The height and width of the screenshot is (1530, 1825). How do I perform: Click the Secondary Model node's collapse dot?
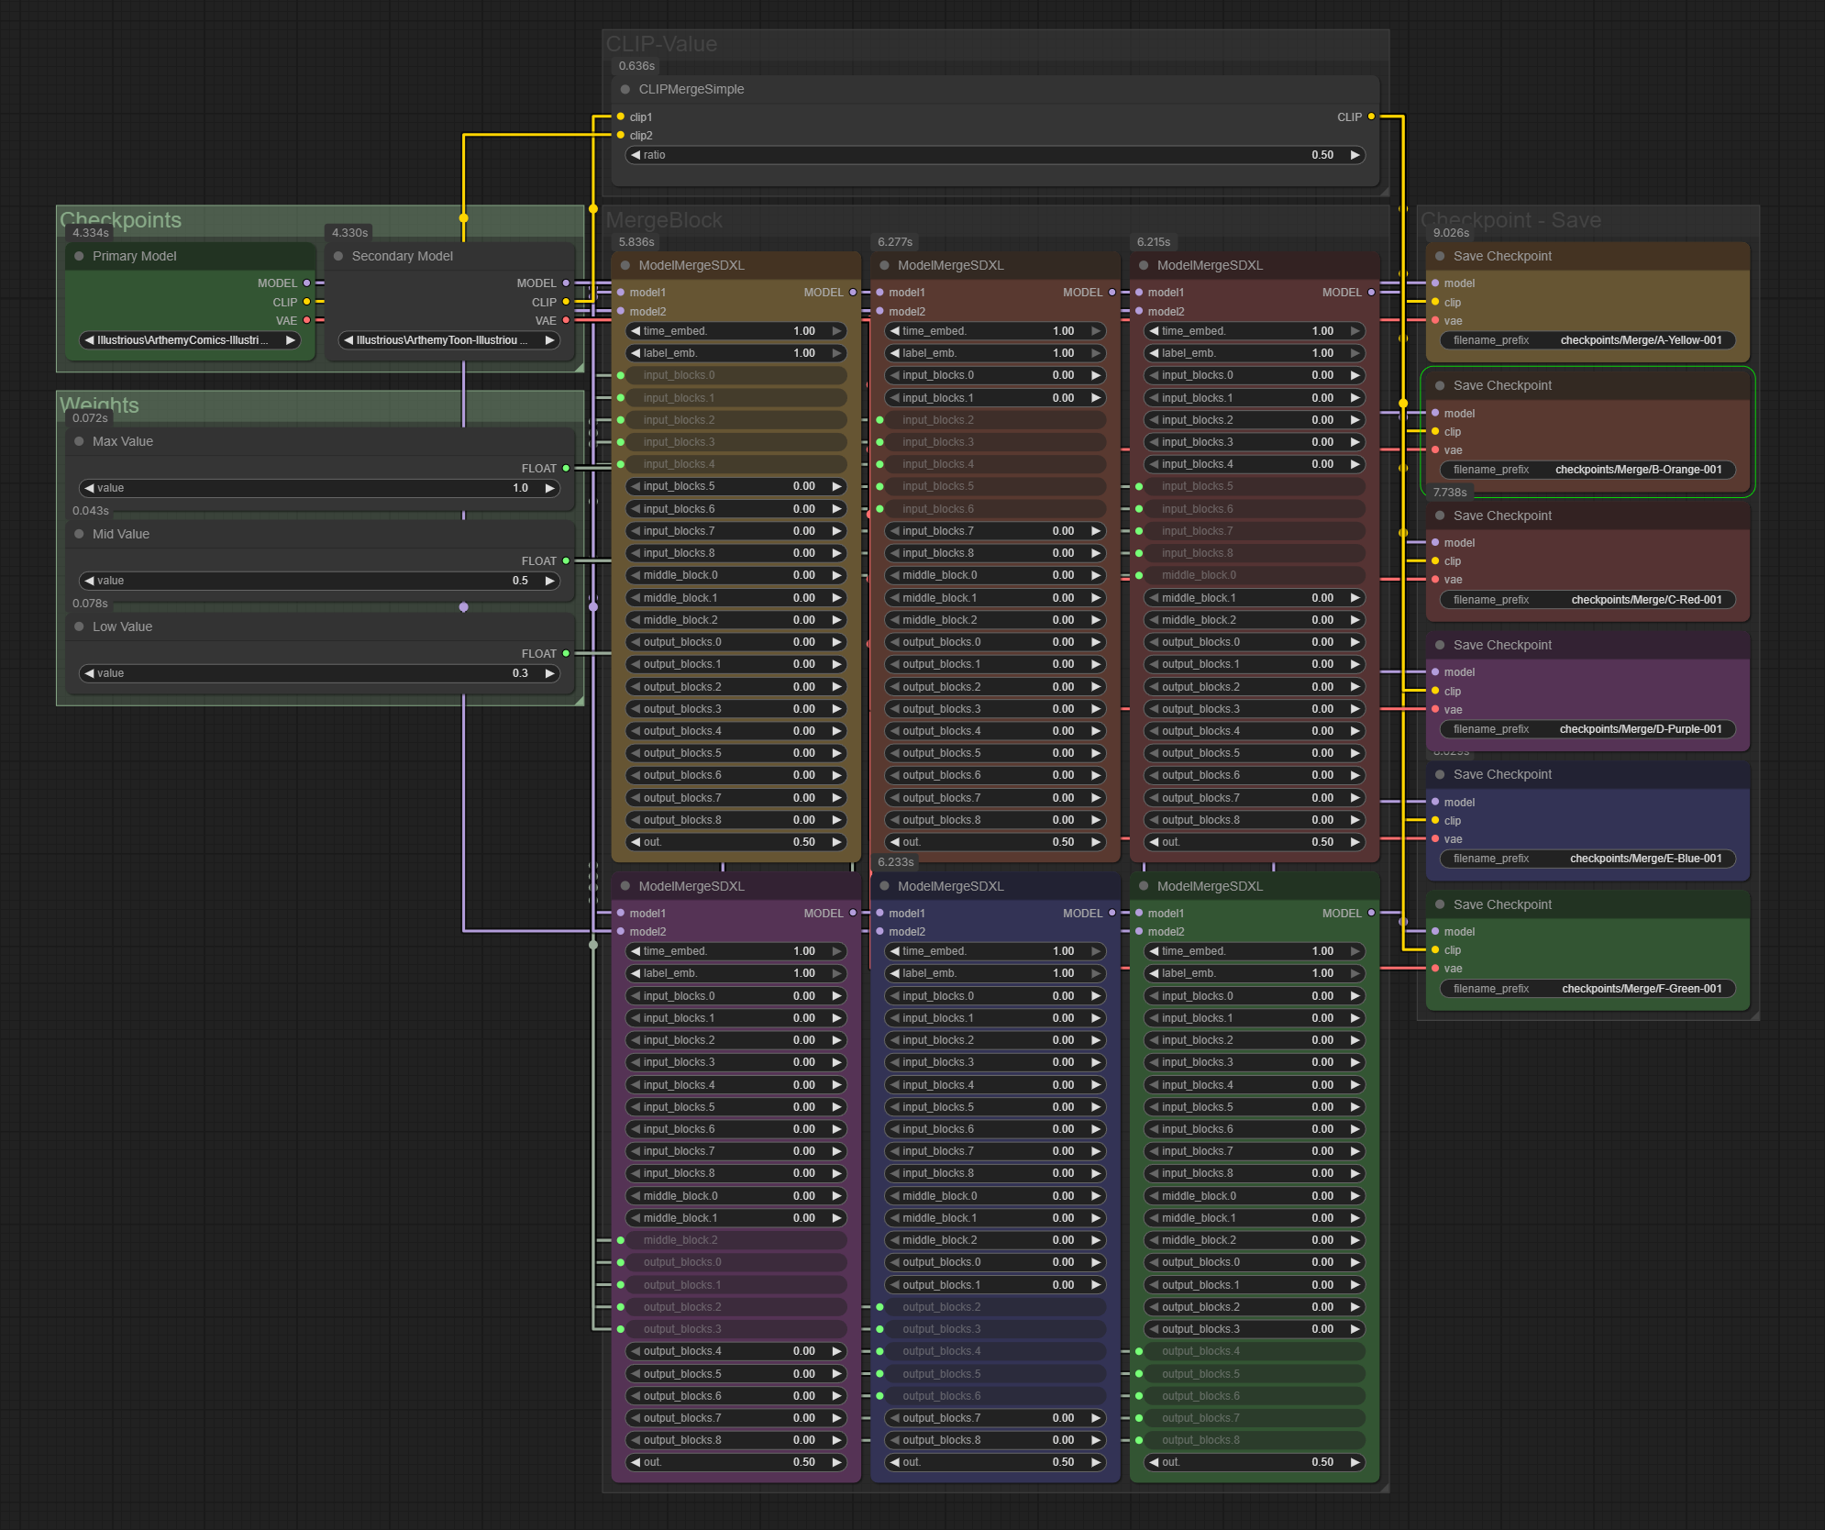(x=338, y=256)
